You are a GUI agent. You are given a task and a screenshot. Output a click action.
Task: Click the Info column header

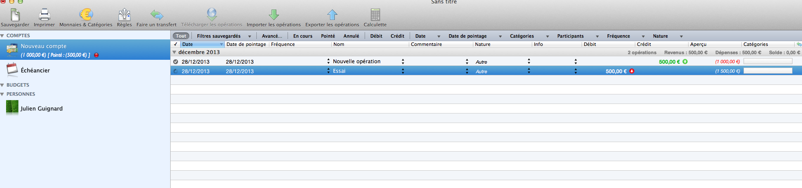[557, 44]
